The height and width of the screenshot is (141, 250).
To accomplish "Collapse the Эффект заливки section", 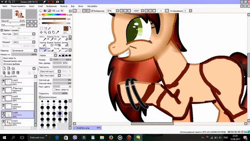I will 2,30.
